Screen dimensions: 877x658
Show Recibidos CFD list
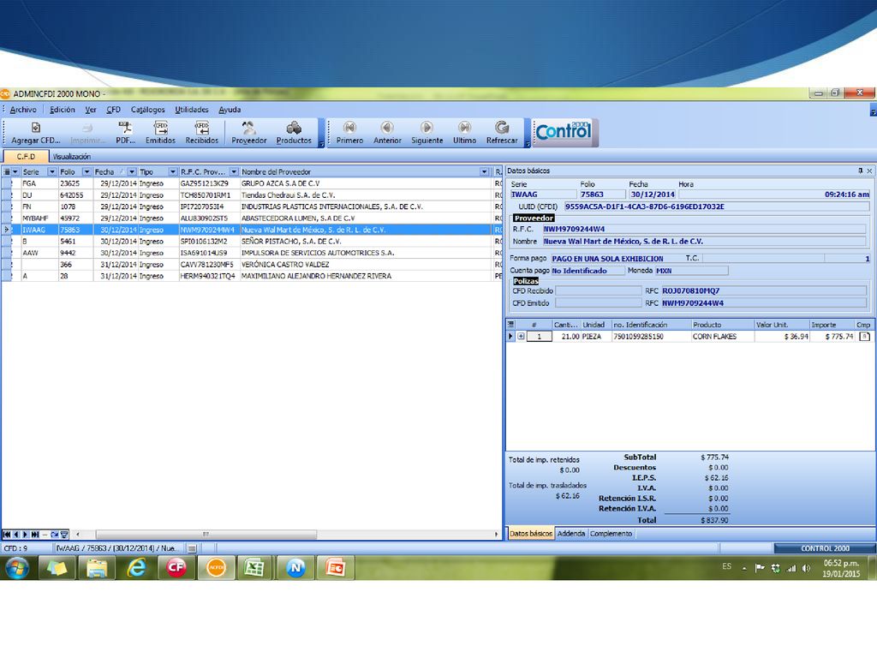point(202,133)
